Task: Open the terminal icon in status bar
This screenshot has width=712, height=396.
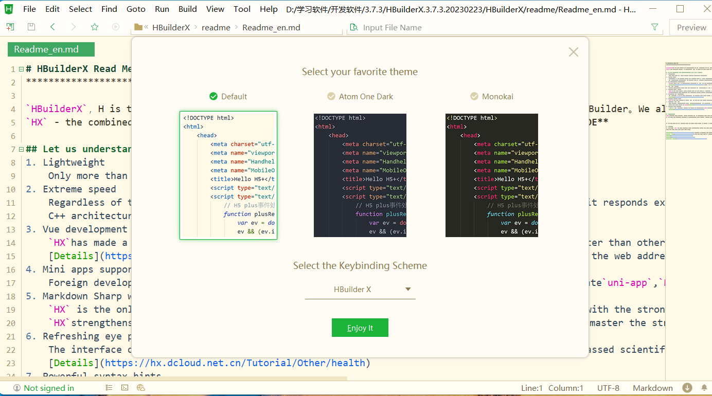Action: [x=124, y=388]
